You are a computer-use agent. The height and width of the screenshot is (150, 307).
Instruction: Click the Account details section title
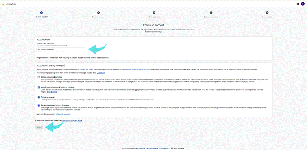(43, 39)
